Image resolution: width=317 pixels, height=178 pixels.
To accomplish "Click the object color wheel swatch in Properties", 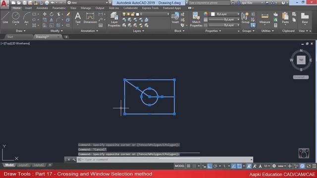I will pyautogui.click(x=206, y=14).
